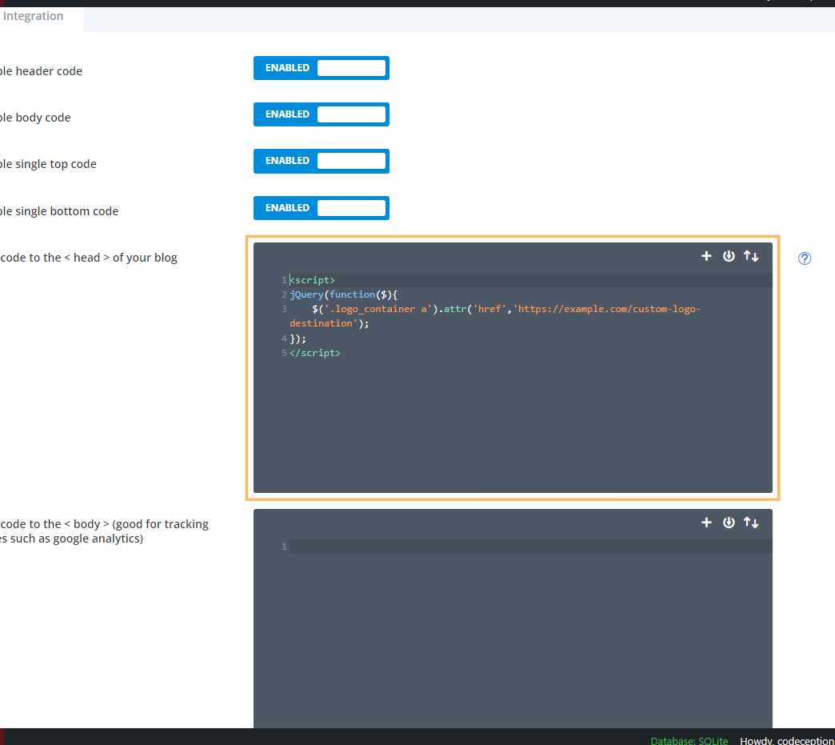Click the 'head > of your blog' label
Image resolution: width=835 pixels, height=745 pixels.
[x=89, y=258]
